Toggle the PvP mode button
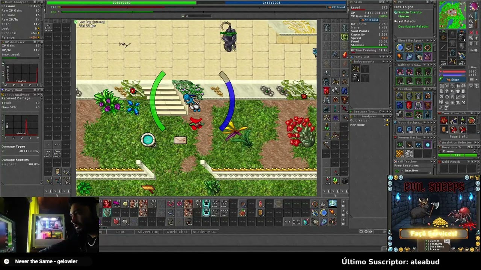The width and height of the screenshot is (481, 270). coord(473,50)
